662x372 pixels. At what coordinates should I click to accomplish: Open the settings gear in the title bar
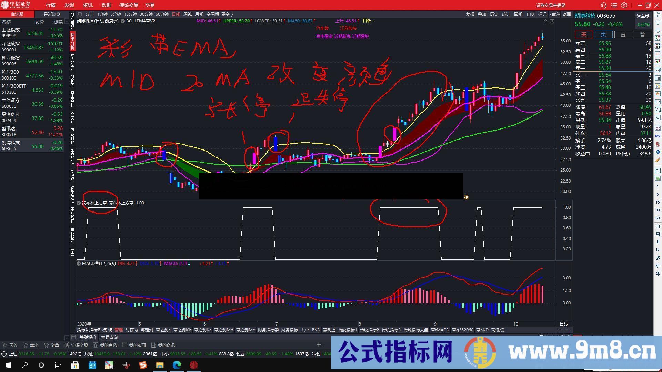point(624,5)
